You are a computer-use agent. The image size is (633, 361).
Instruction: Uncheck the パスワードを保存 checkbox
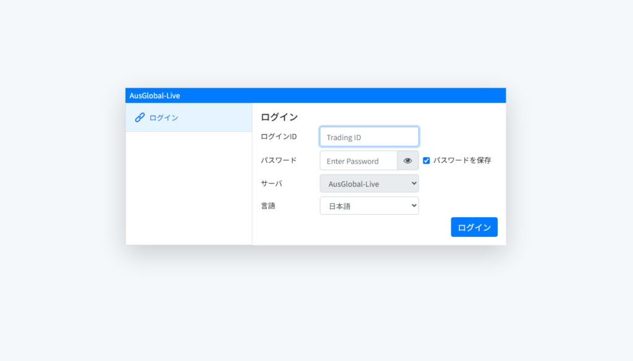(427, 160)
